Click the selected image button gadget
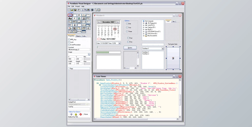The height and width of the screenshot is (127, 252). (x=173, y=58)
